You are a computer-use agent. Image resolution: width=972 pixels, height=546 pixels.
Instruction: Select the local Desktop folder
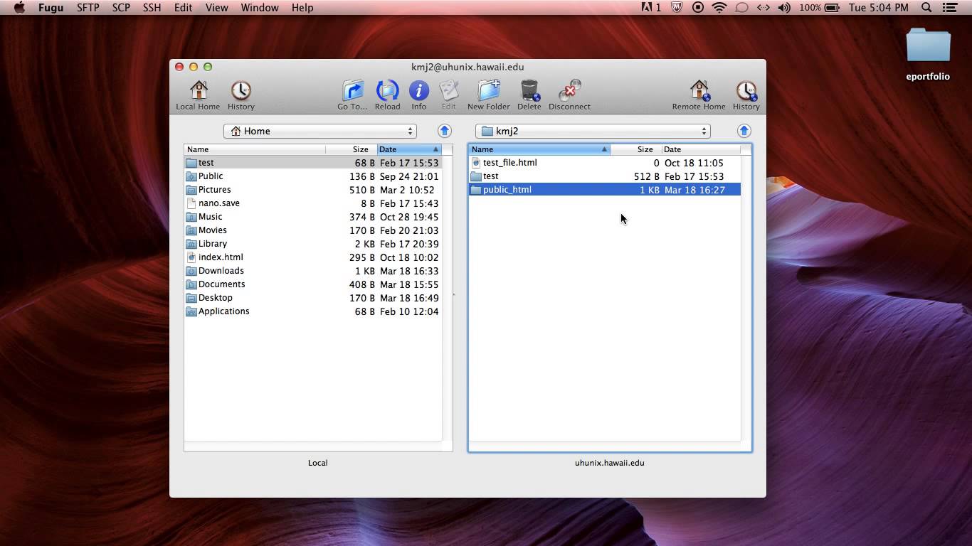pos(313,298)
